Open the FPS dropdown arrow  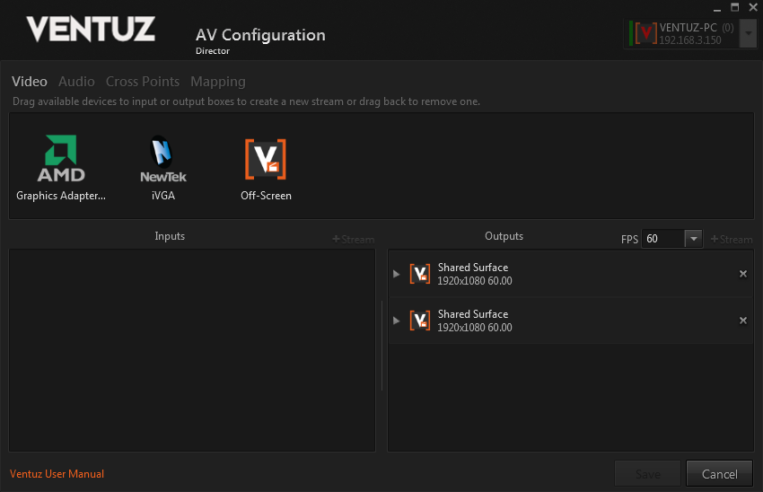coord(693,239)
